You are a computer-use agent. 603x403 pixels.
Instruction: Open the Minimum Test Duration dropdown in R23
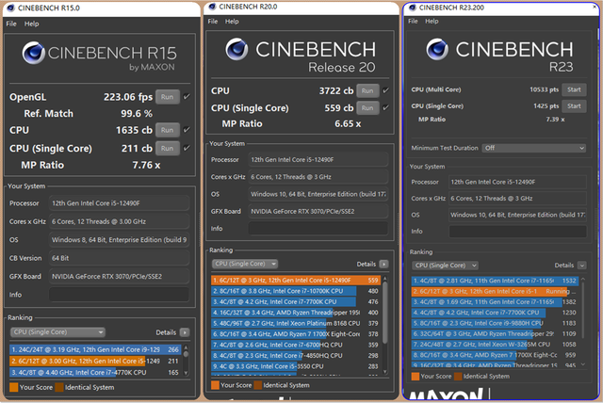coord(535,148)
